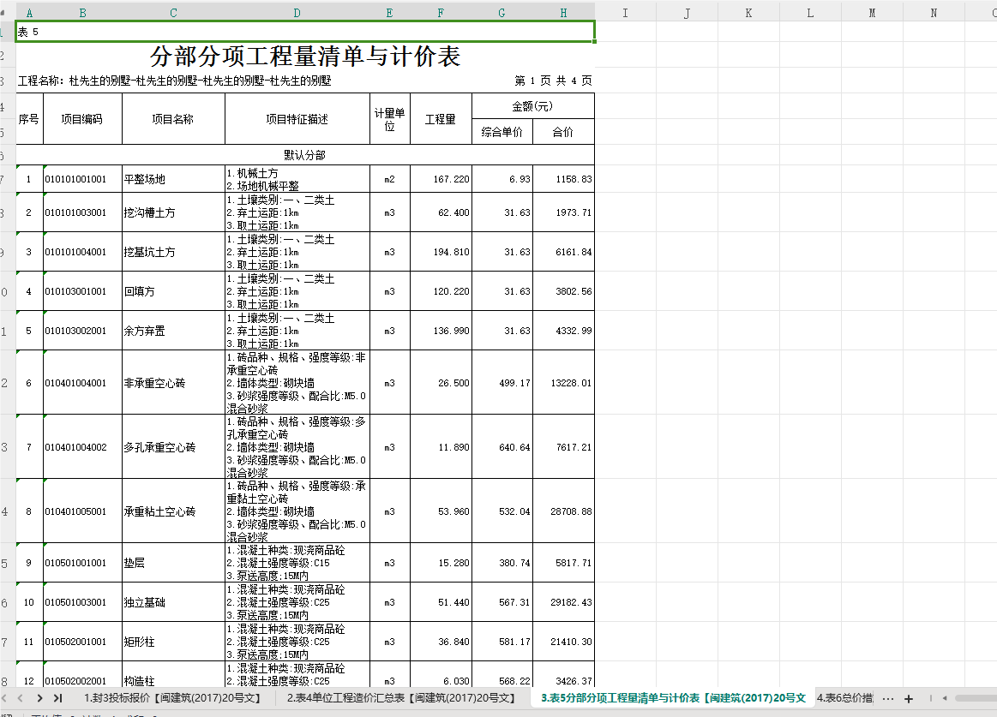Select the 序号 header cell

pyautogui.click(x=29, y=119)
